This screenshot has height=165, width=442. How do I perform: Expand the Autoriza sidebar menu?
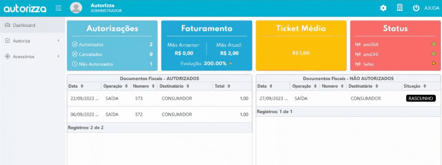coord(33,41)
